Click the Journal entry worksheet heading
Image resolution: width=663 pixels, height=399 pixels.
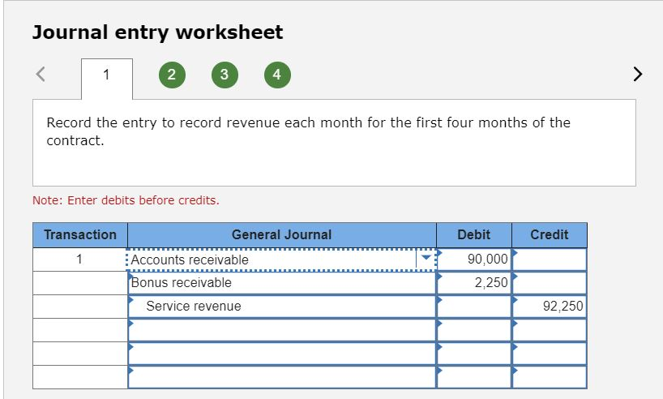click(x=158, y=32)
